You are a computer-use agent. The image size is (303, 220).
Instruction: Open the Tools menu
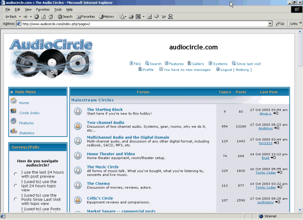pyautogui.click(x=58, y=9)
